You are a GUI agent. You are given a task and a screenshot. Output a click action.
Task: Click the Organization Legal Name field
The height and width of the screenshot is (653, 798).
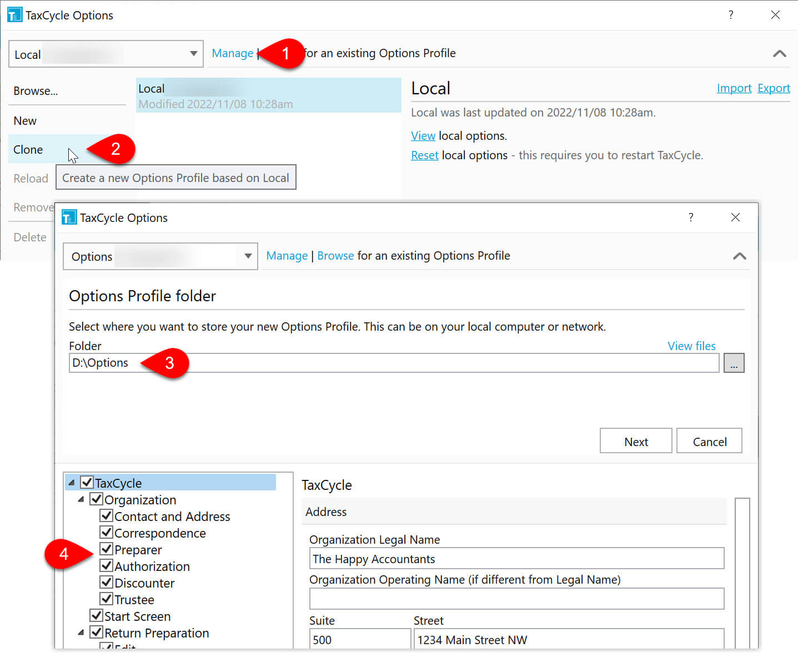(516, 559)
